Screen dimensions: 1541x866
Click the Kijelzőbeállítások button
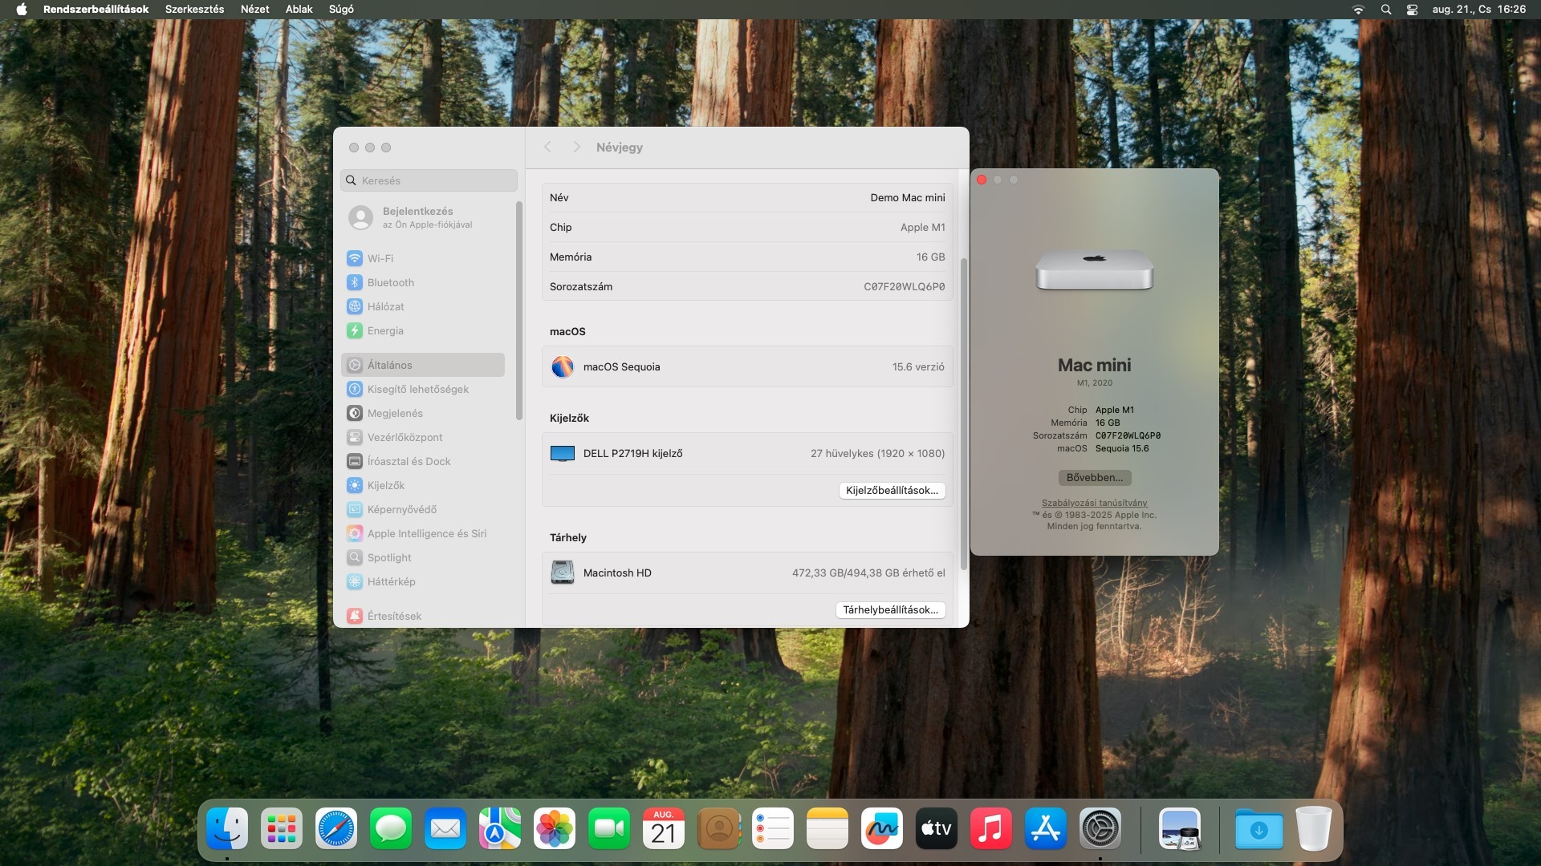point(892,490)
